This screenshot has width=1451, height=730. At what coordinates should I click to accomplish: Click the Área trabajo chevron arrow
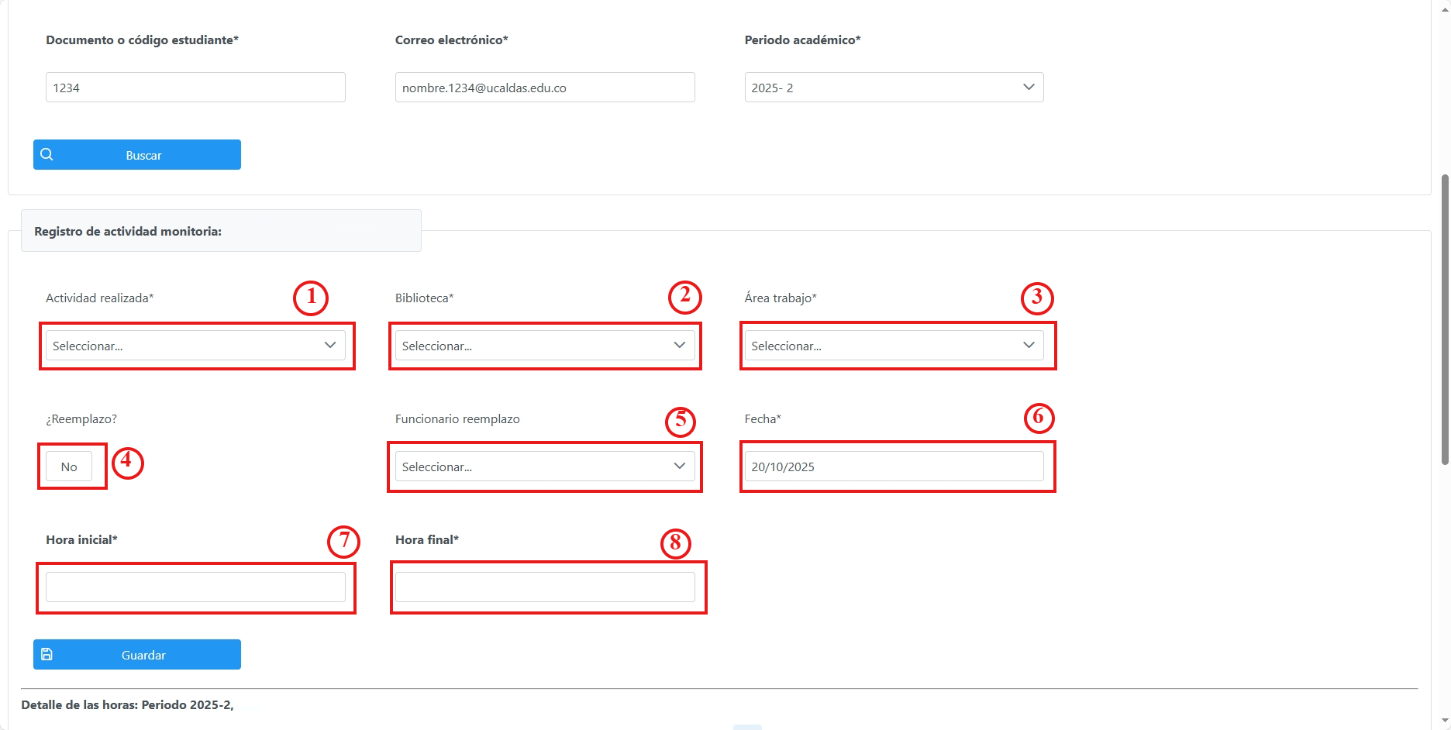pyautogui.click(x=1029, y=346)
